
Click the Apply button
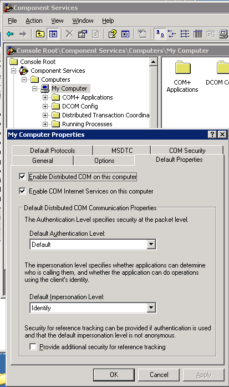[203, 375]
